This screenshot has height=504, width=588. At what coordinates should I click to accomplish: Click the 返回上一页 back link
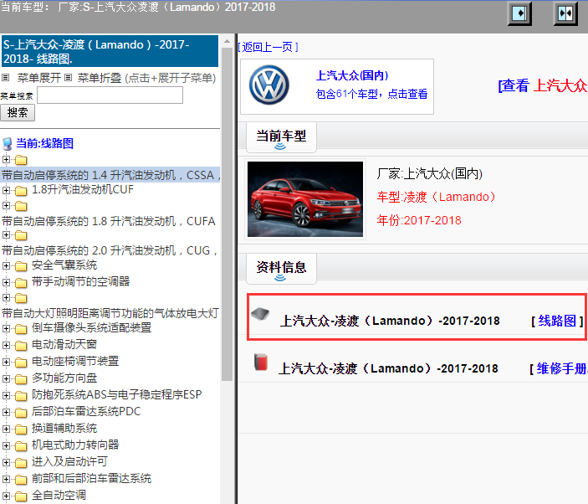point(268,47)
